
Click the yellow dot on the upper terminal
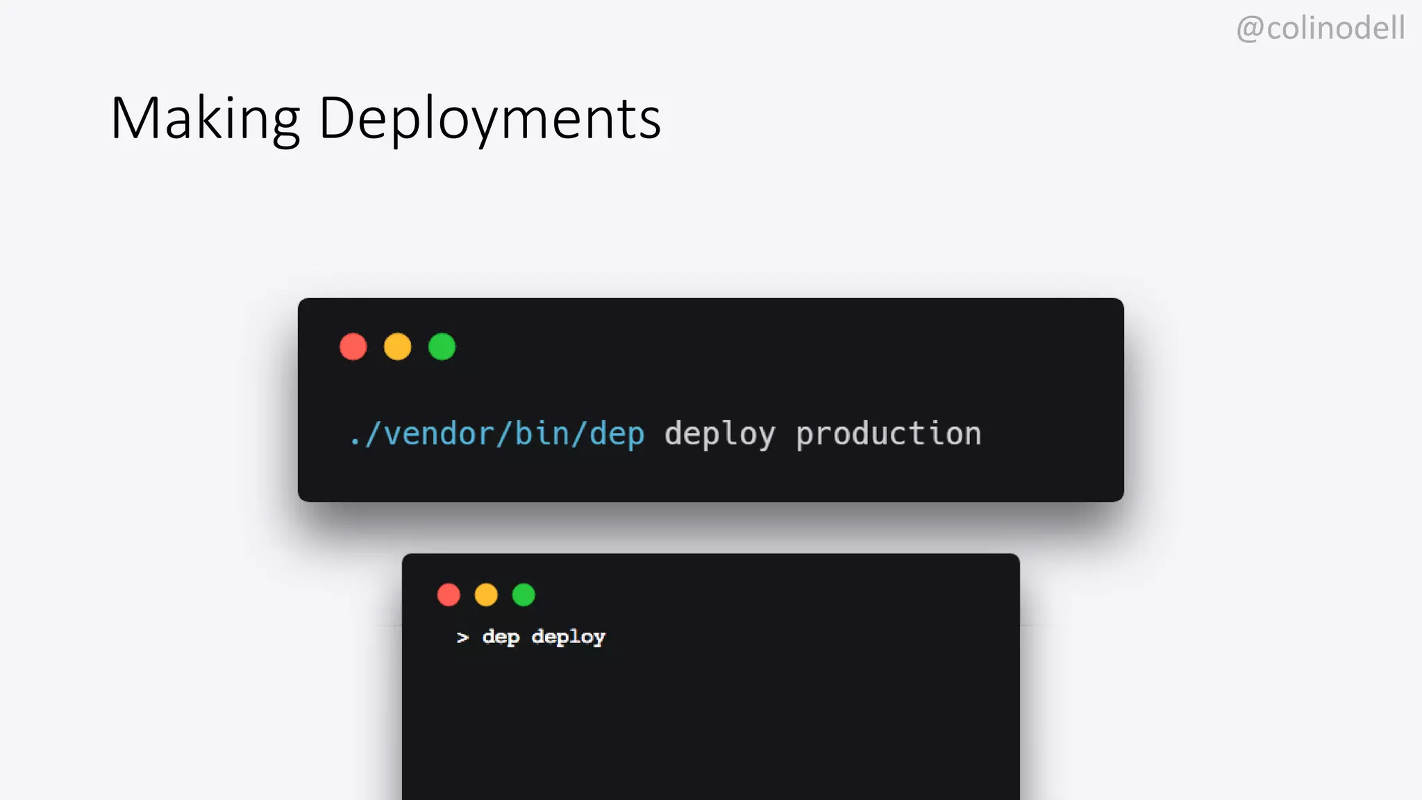click(397, 347)
